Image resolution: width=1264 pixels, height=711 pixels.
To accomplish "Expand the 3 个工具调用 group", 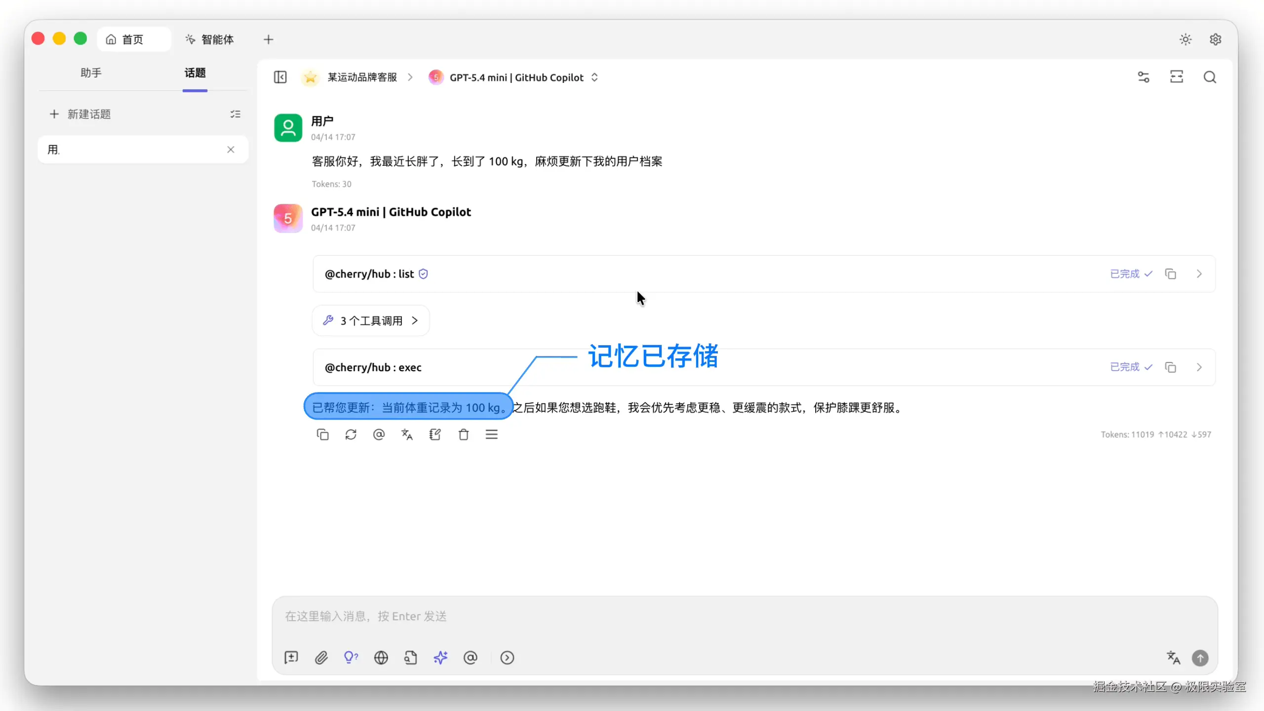I will tap(371, 321).
